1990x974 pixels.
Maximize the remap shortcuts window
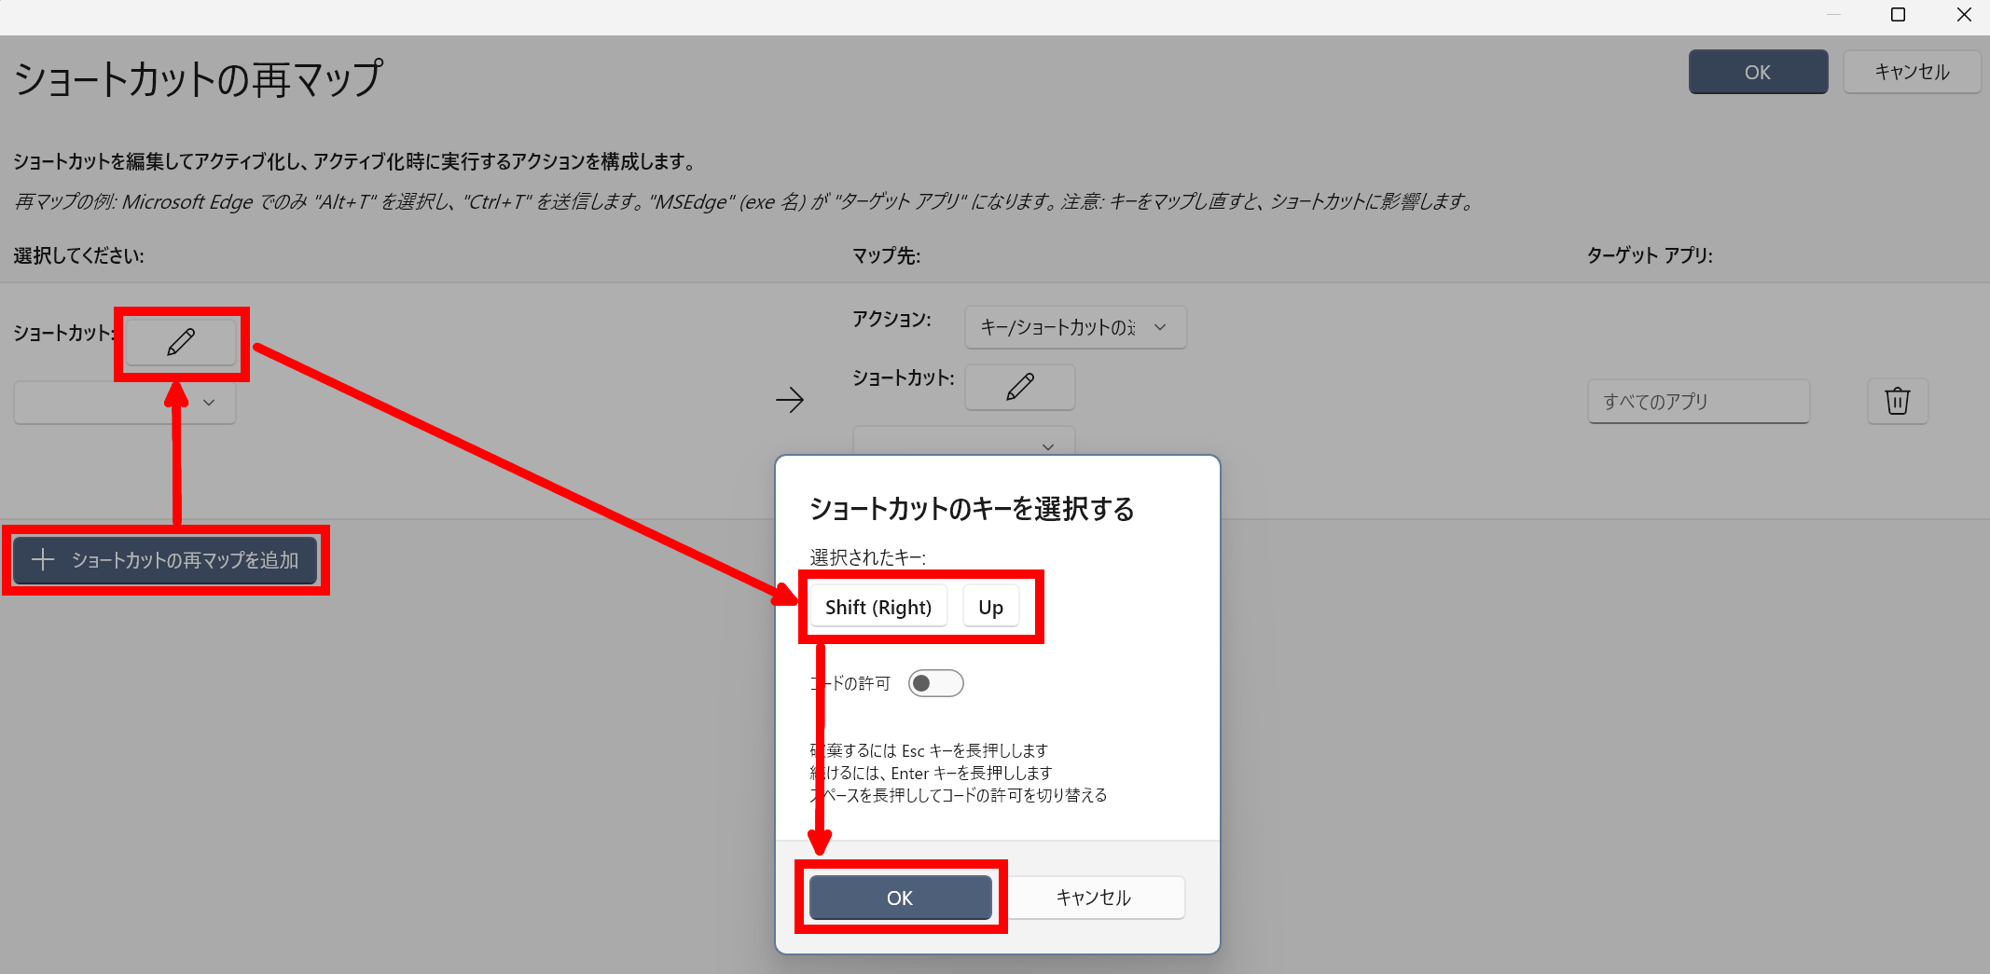click(1898, 15)
